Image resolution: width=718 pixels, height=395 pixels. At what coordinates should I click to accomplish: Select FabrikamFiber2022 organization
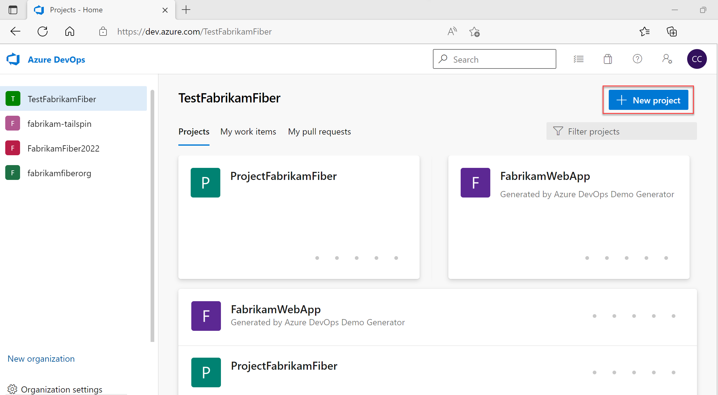[x=75, y=148]
